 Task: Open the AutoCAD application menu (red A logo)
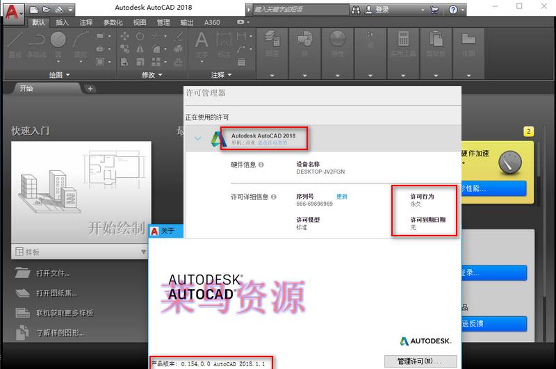(13, 13)
